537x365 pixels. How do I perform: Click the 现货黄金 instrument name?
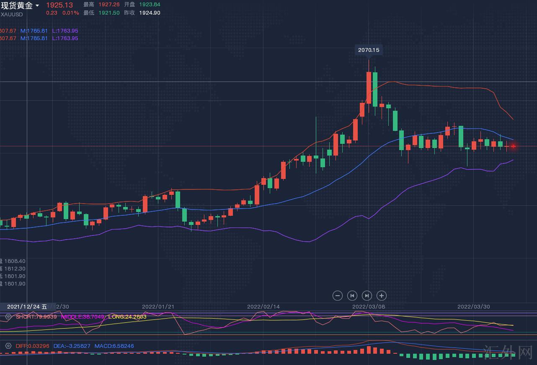pyautogui.click(x=17, y=5)
